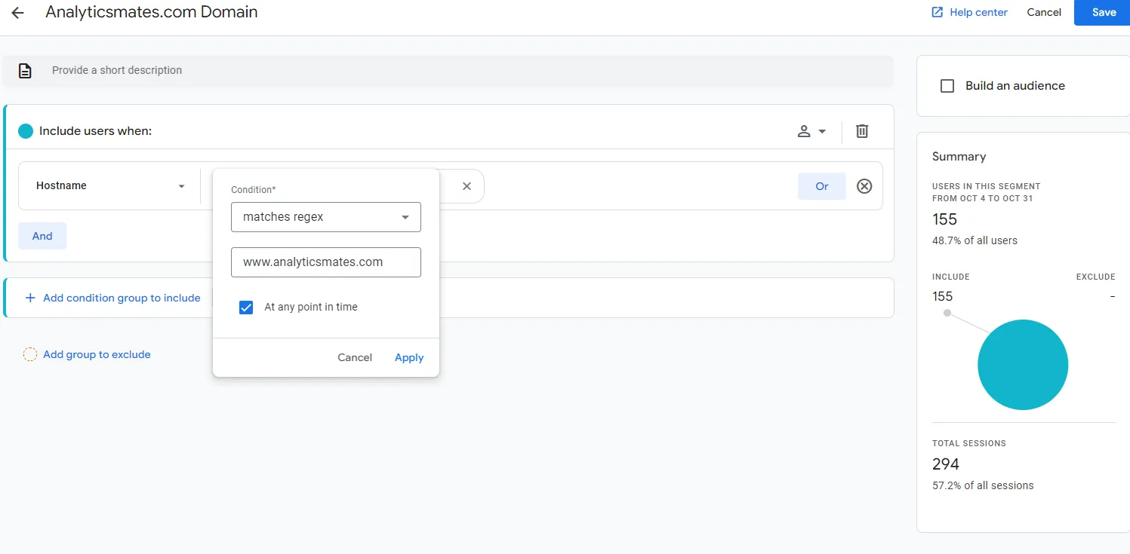Screen dimensions: 1130x554
Task: Open the user scope person icon
Action: click(x=804, y=131)
